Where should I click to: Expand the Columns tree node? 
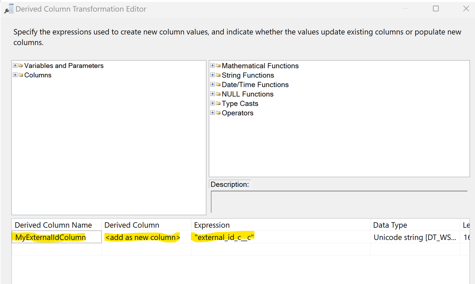coord(15,75)
